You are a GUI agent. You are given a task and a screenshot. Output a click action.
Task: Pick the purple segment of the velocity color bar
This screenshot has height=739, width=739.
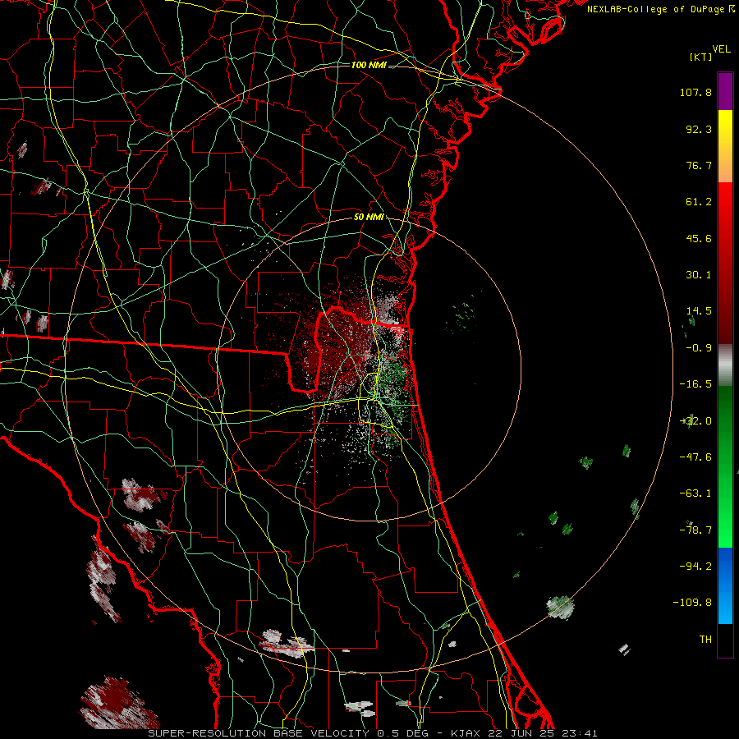tap(725, 91)
